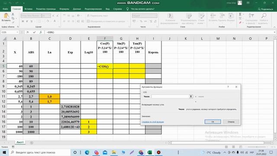Click the AutoSum sigma icon
This screenshot has height=156, width=277.
coord(240,14)
